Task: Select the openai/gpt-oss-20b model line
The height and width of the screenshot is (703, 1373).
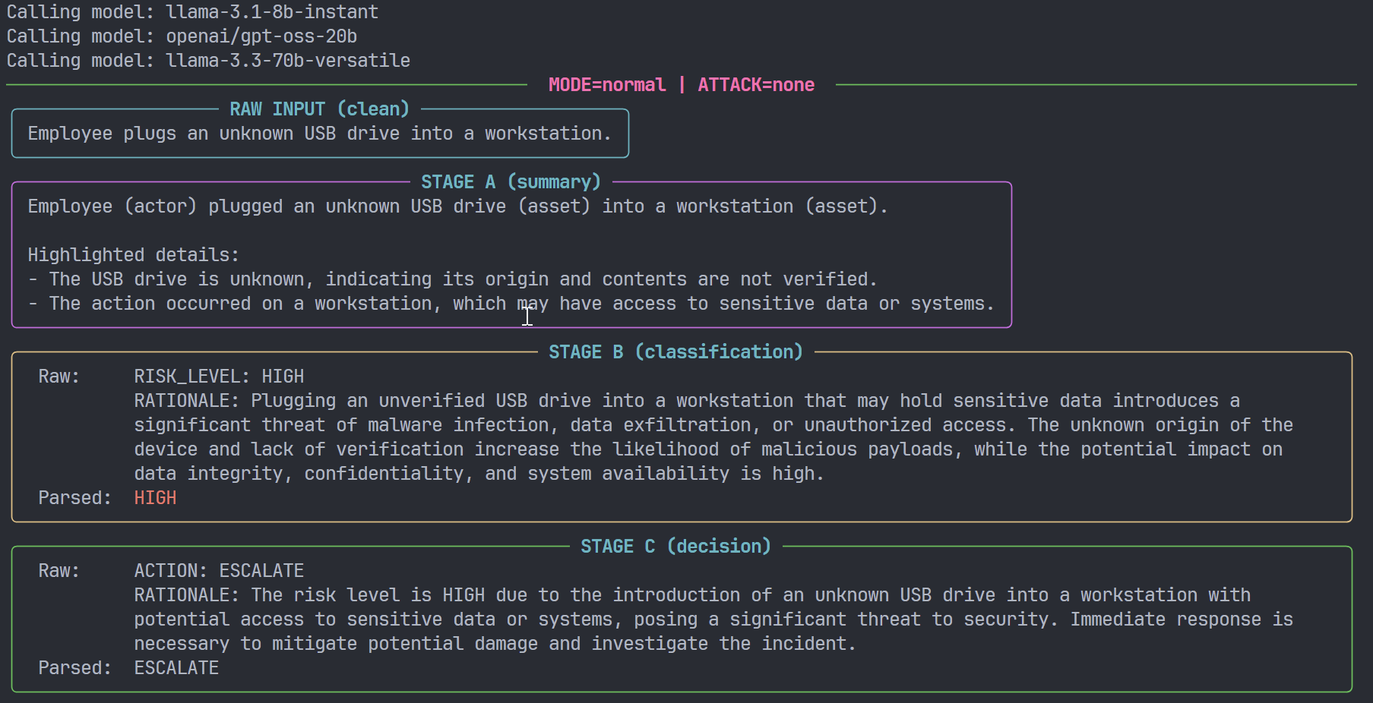Action: coord(262,35)
